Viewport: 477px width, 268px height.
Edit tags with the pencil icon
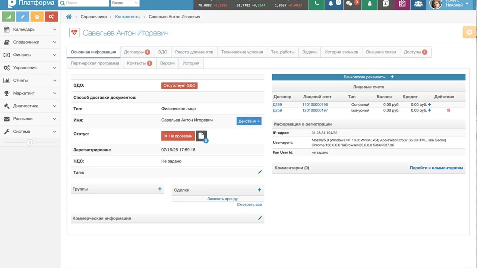260,172
